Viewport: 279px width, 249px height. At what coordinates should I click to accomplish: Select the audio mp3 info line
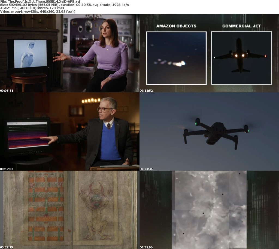click(x=32, y=8)
